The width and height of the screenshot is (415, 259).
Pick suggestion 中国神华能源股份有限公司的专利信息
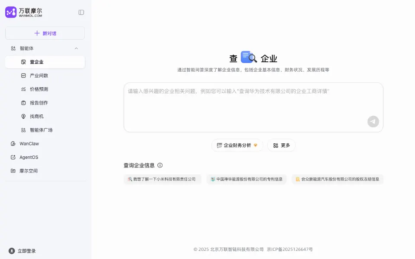(247, 179)
